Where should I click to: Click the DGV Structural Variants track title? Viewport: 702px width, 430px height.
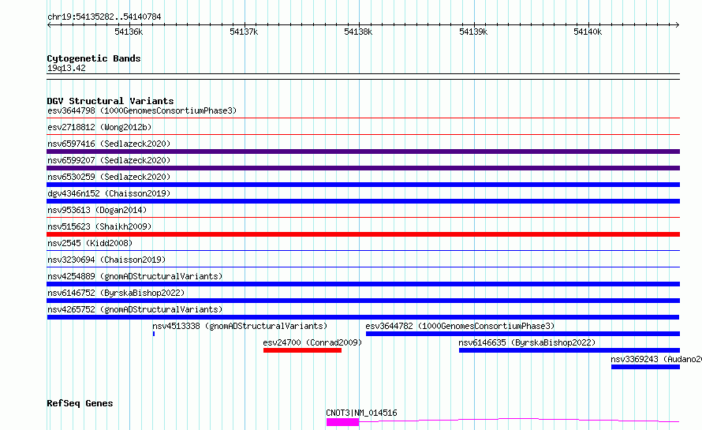[x=110, y=101]
